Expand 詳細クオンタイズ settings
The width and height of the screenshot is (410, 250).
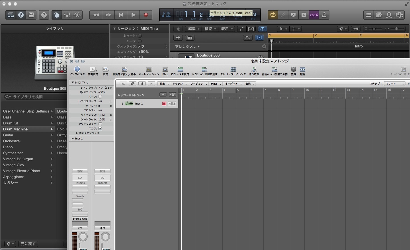point(77,133)
